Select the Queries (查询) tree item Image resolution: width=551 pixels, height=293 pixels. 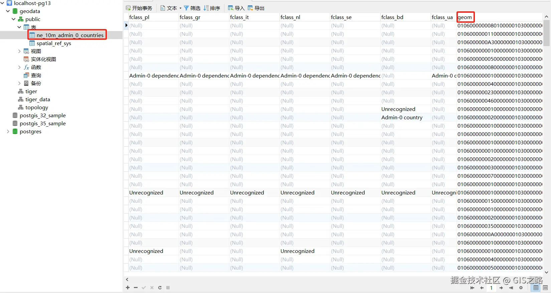click(36, 75)
